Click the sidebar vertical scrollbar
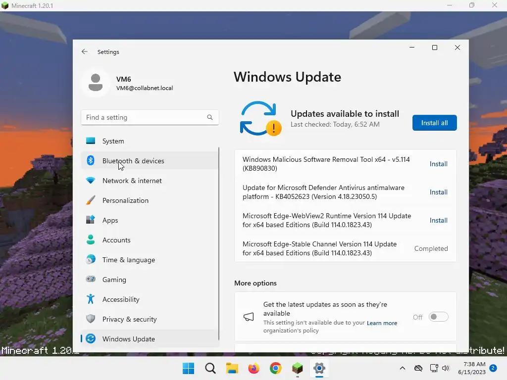 pos(219,243)
